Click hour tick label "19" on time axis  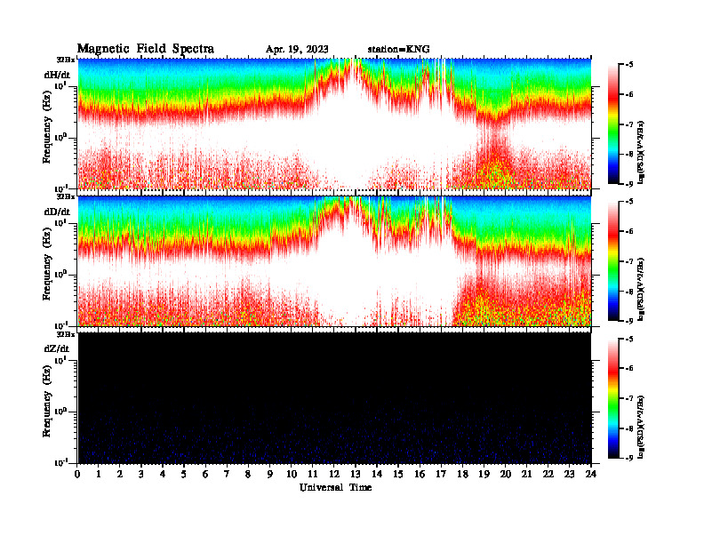tap(484, 475)
